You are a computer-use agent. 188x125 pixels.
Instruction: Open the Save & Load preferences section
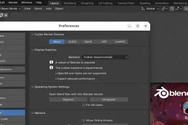coord(13,119)
